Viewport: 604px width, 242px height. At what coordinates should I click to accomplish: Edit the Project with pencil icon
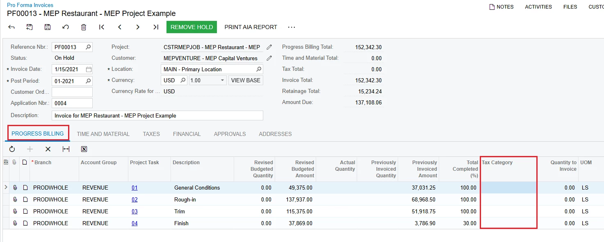point(269,47)
